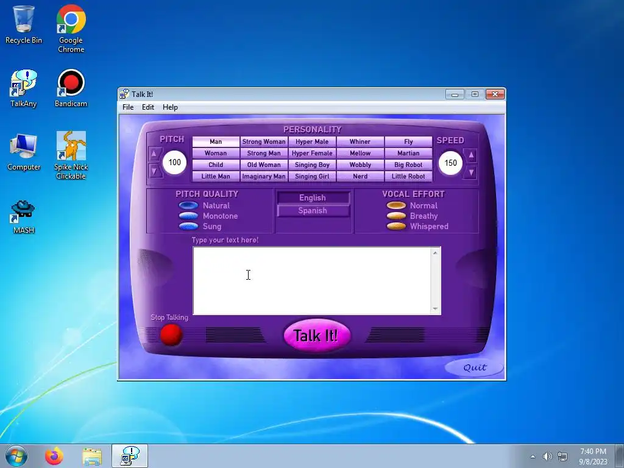The height and width of the screenshot is (468, 624).
Task: Set vocal effort to Normal
Action: (396, 206)
